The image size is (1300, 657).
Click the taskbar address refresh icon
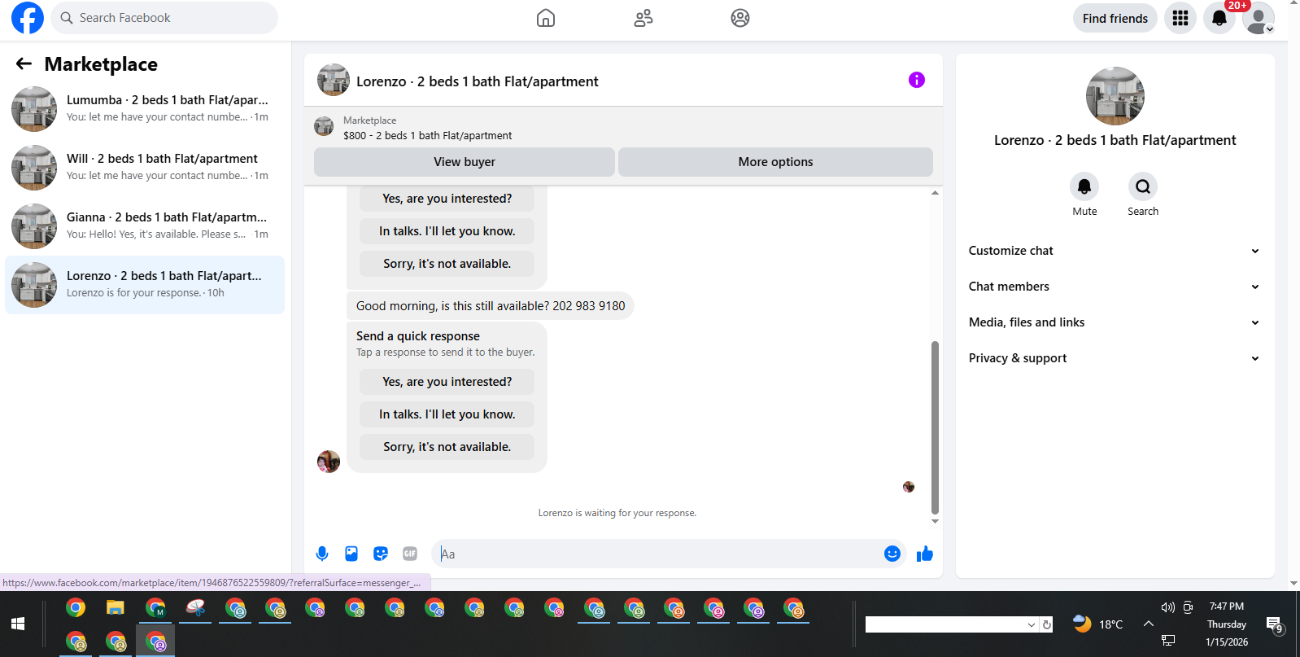click(x=1047, y=624)
